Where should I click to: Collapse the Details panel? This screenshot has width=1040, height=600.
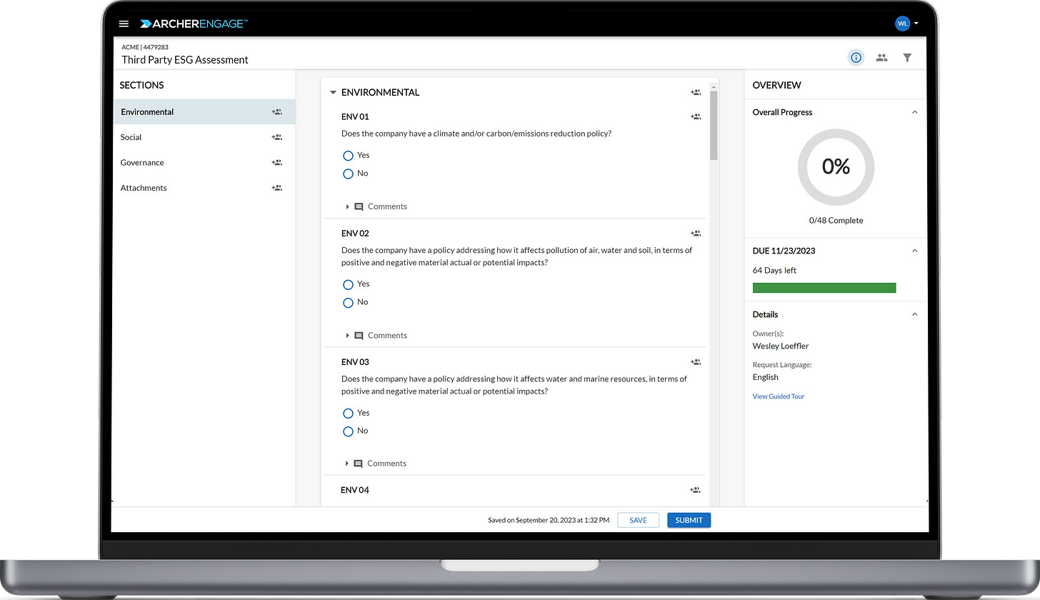tap(914, 314)
